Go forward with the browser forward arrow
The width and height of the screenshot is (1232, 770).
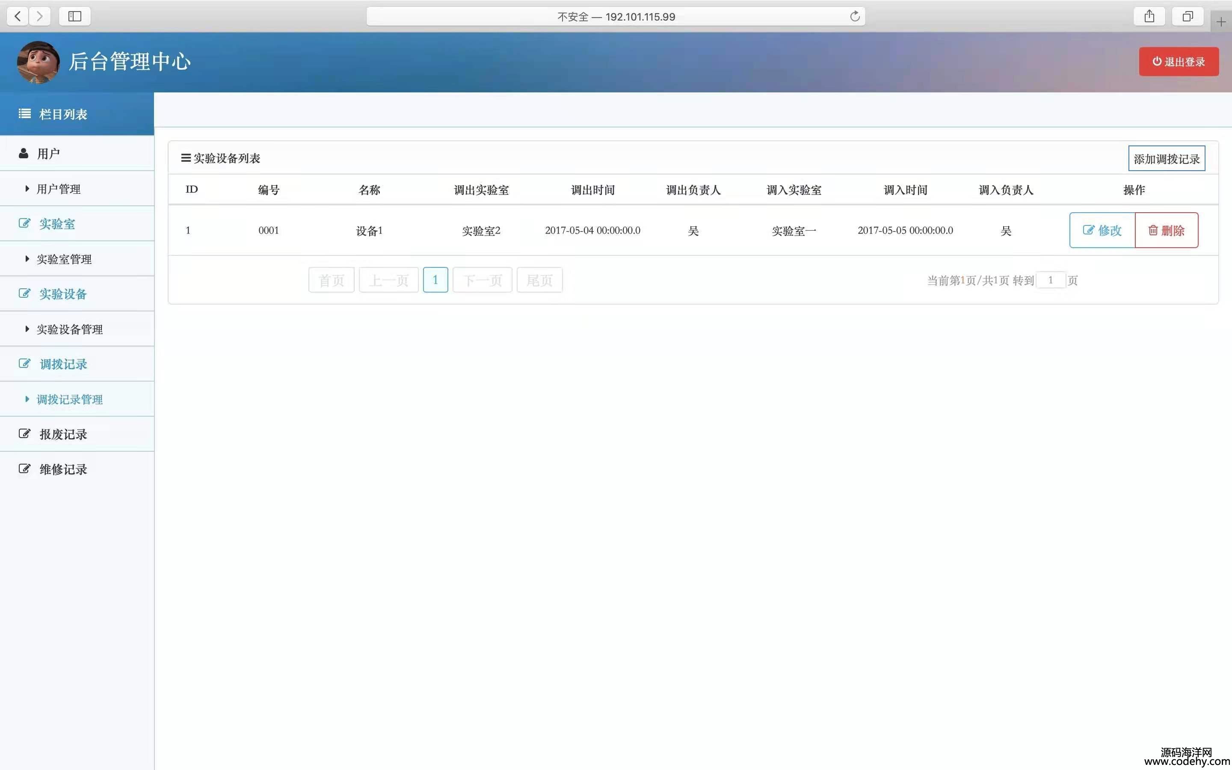point(40,16)
